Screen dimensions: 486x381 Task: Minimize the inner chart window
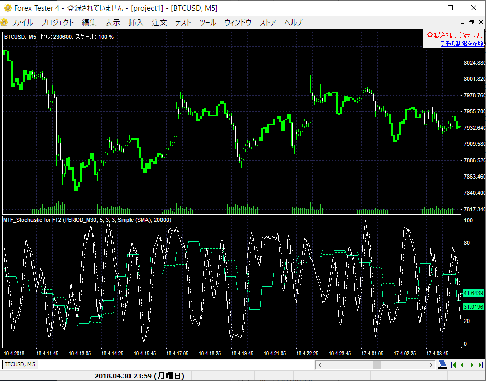tap(463, 23)
